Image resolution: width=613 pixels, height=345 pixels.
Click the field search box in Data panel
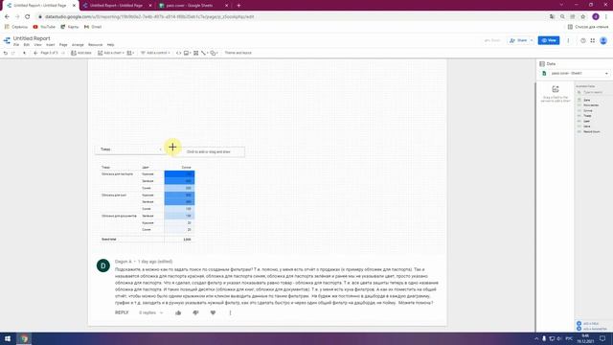tap(593, 92)
